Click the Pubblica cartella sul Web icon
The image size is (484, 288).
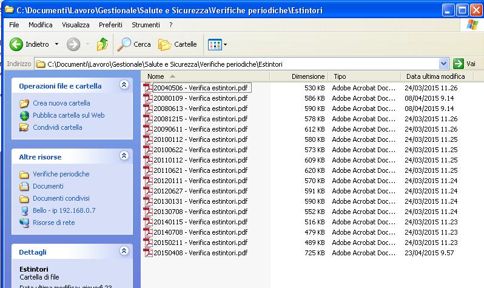click(x=24, y=116)
